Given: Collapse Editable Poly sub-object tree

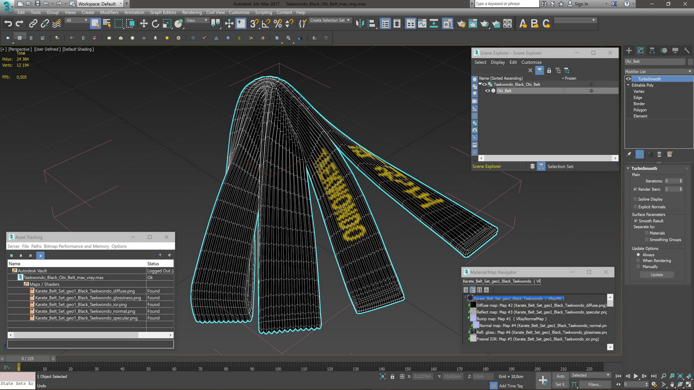Looking at the screenshot, I should coord(628,85).
